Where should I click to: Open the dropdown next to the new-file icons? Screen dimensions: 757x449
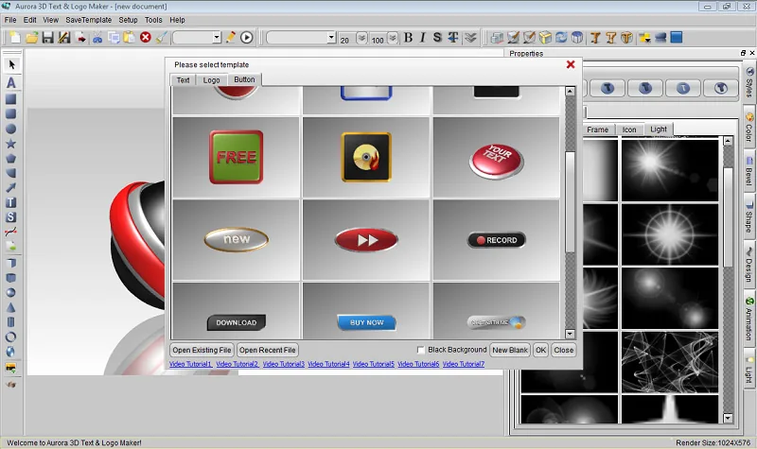[x=197, y=38]
